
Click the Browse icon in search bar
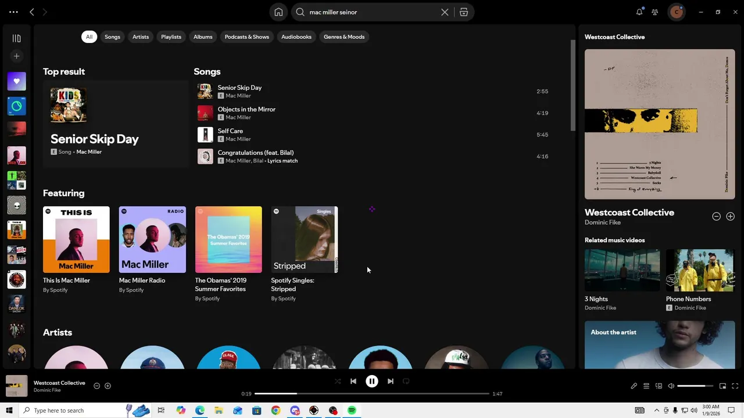464,12
